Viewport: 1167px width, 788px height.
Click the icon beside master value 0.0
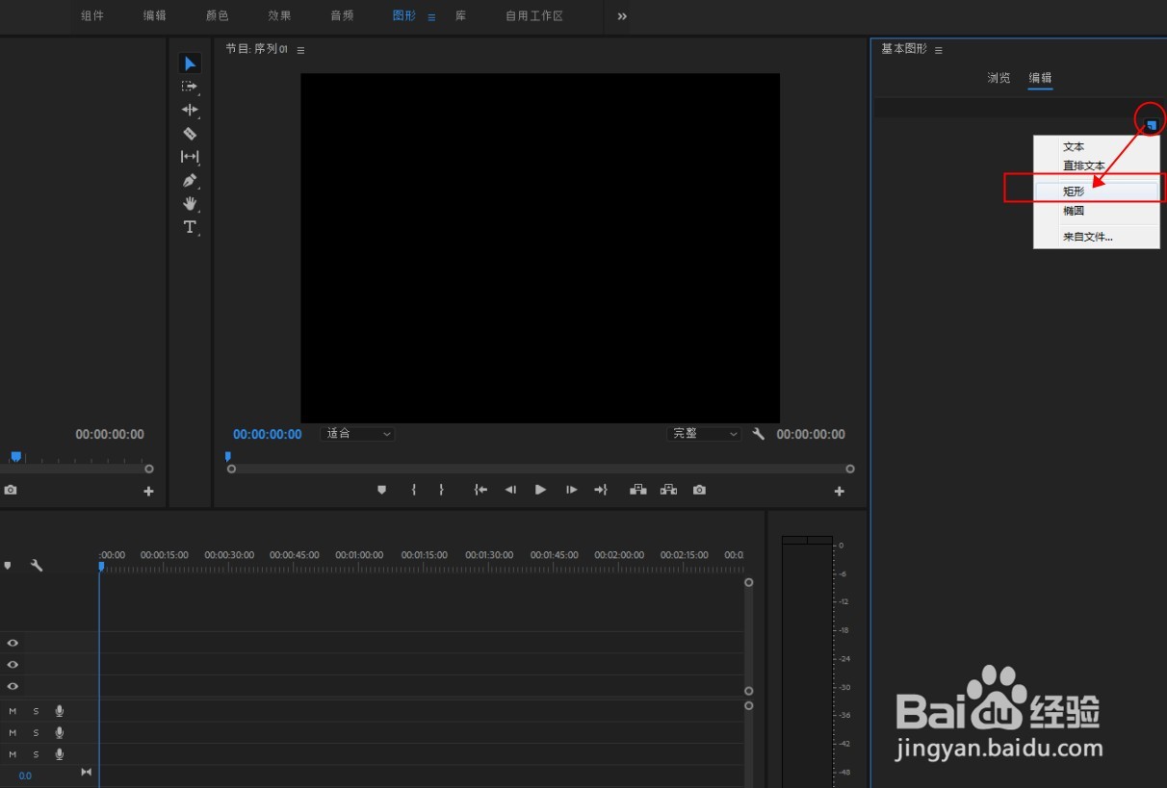(86, 772)
